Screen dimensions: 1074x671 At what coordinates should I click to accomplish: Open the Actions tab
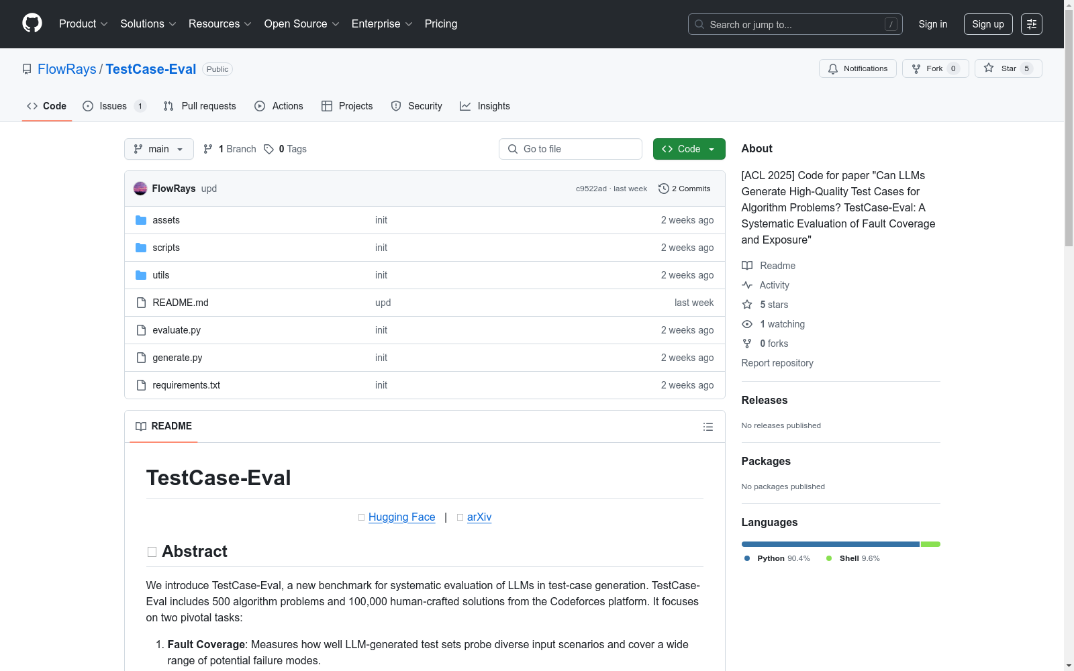coord(279,106)
